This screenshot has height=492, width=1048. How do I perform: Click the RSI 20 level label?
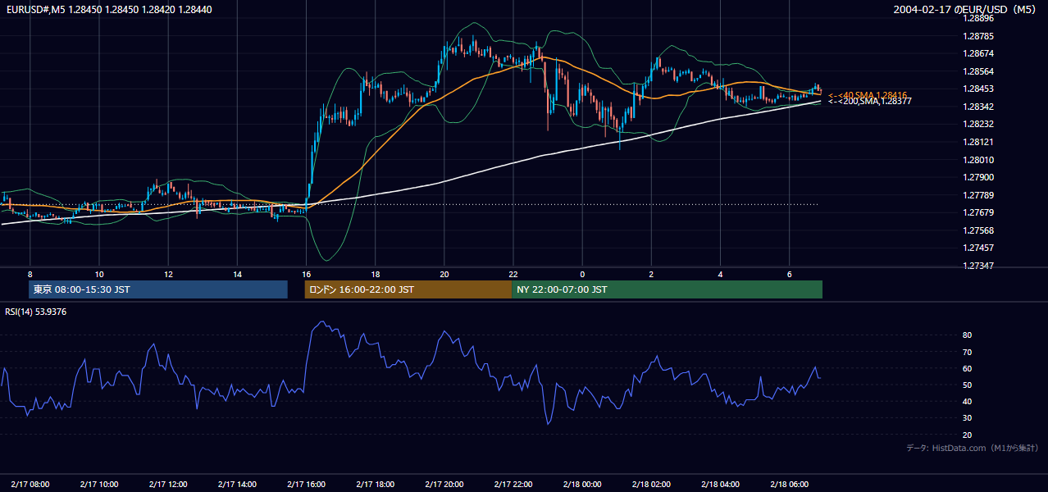967,435
